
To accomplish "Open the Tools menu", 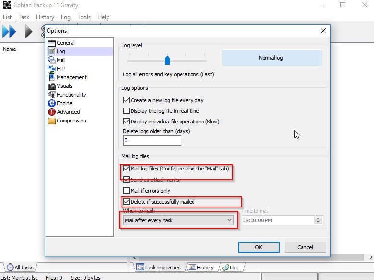I will pyautogui.click(x=84, y=17).
